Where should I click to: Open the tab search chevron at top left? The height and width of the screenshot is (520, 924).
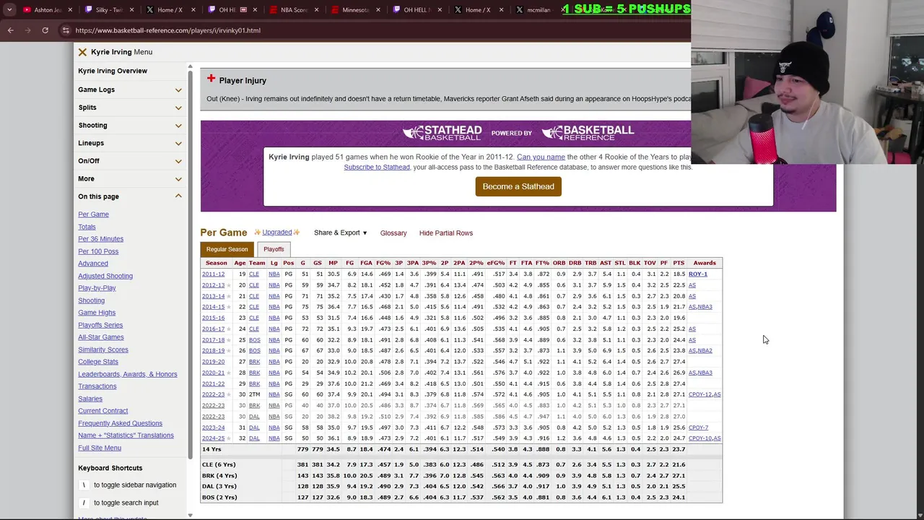9,10
